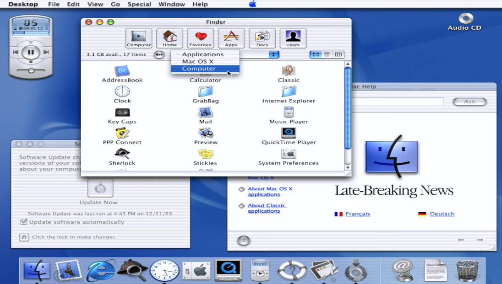Open the Mail stamp icon in the Dock
Image resolution: width=502 pixels, height=284 pixels.
(x=68, y=270)
